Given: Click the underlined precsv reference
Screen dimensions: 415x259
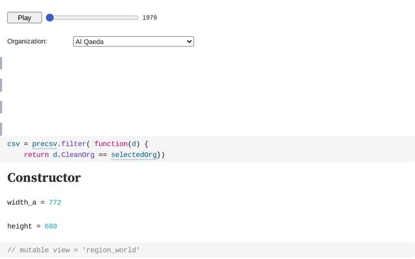Looking at the screenshot, I should click(45, 143).
